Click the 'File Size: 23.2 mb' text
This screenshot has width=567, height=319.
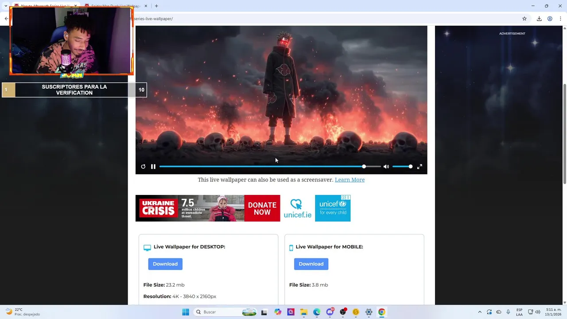point(164,285)
